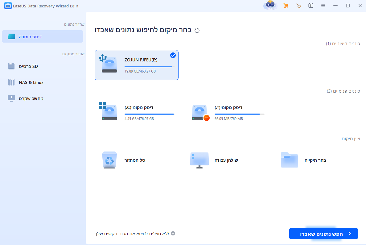The height and width of the screenshot is (245, 366).
Task: Click the 4.45 GB/476.07 GB size text
Action: tap(139, 119)
